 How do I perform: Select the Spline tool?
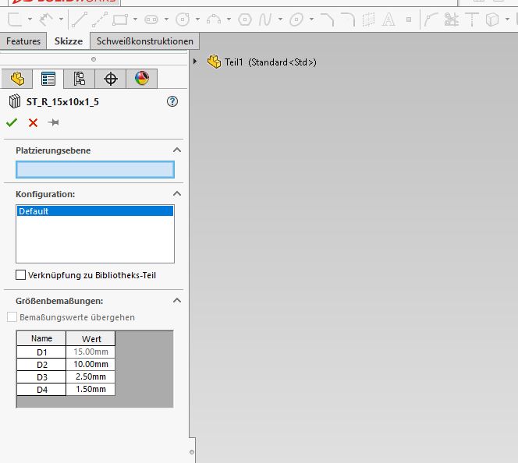tap(265, 19)
